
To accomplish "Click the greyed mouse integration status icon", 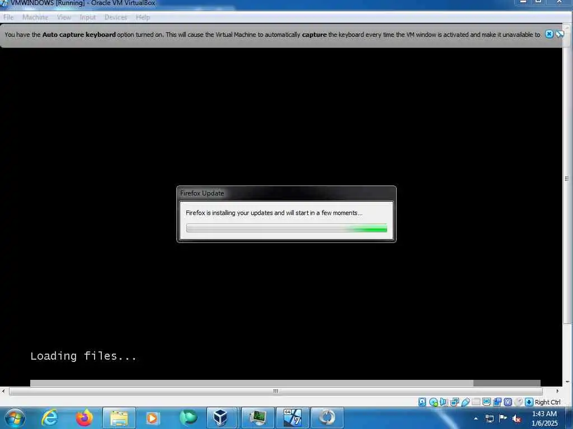I will pos(518,402).
